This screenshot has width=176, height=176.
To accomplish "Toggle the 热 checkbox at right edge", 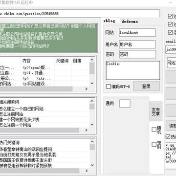I will click(x=168, y=136).
